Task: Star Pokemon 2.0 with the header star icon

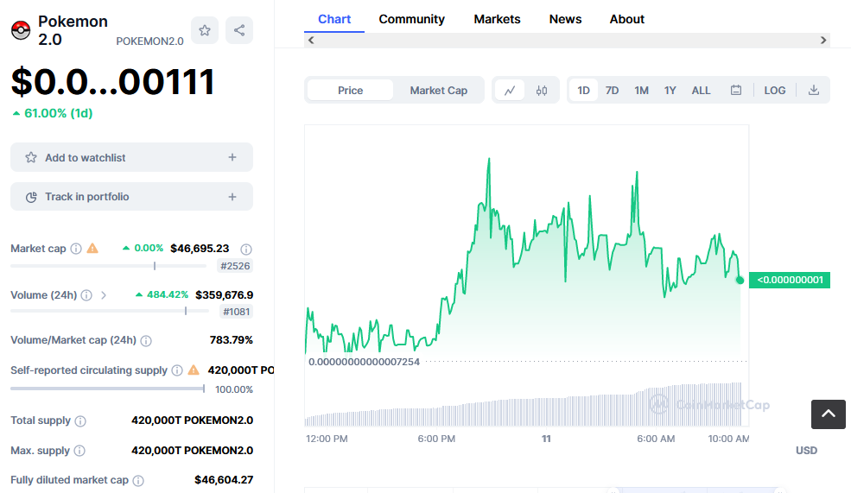Action: 205,30
